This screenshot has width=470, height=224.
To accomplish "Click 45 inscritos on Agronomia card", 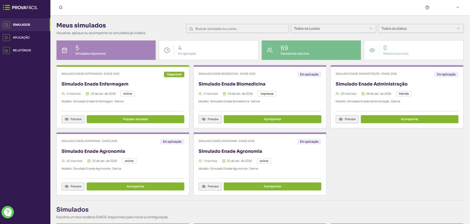I will click(74, 161).
